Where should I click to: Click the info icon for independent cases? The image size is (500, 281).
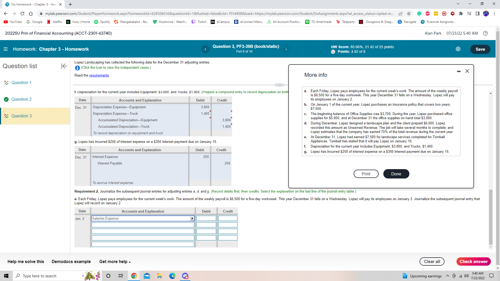pos(77,68)
